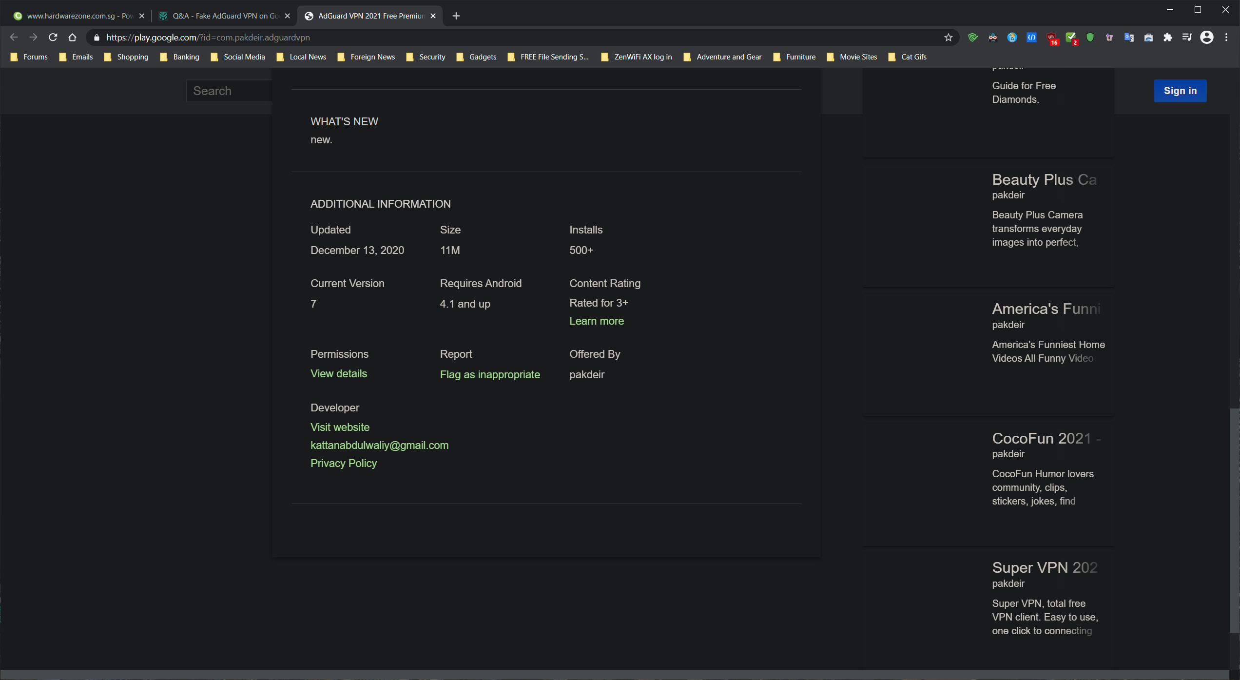The height and width of the screenshot is (680, 1240).
Task: Bookmark this page with the star icon
Action: (948, 38)
